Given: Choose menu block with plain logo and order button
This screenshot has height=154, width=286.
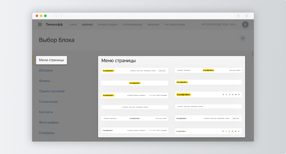Looking at the screenshot, I should (208, 118).
